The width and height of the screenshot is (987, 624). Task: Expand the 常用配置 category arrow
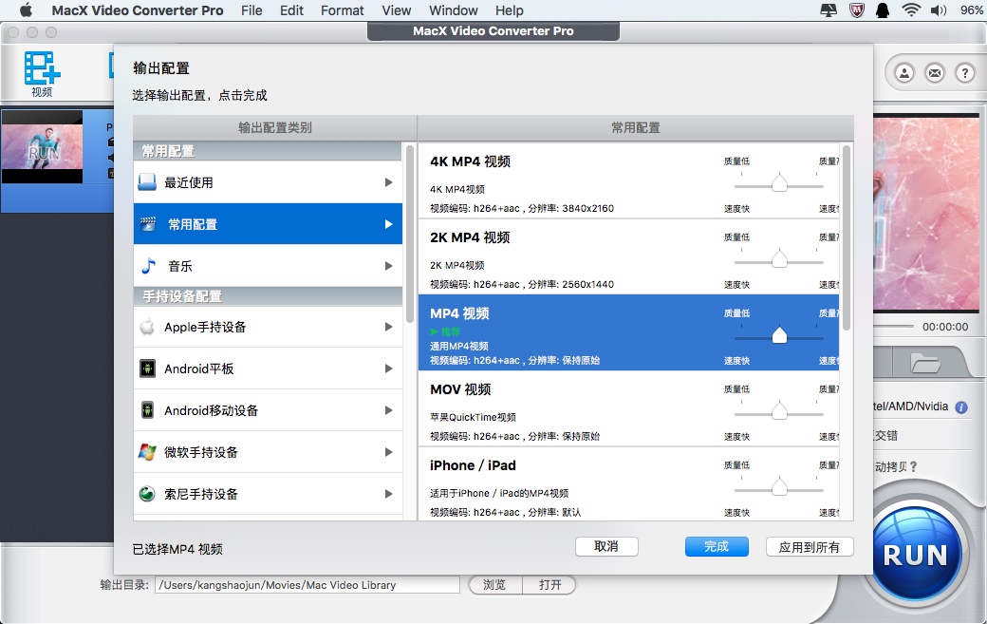388,224
